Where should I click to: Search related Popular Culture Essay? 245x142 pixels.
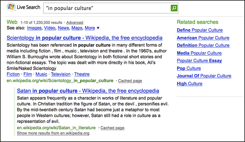pyautogui.click(x=199, y=61)
